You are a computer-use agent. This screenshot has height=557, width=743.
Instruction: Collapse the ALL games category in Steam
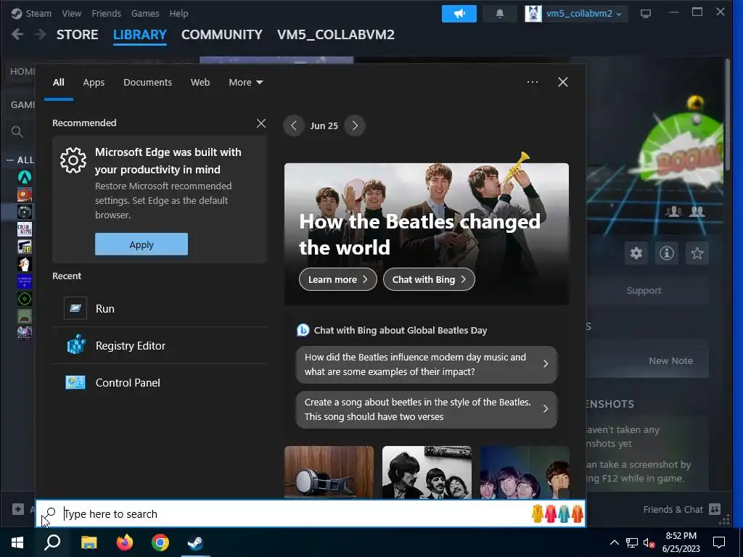point(10,160)
